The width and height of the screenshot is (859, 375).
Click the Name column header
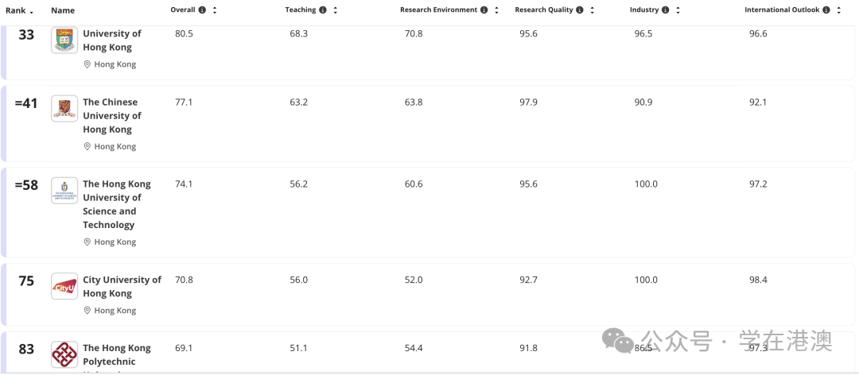(x=63, y=10)
